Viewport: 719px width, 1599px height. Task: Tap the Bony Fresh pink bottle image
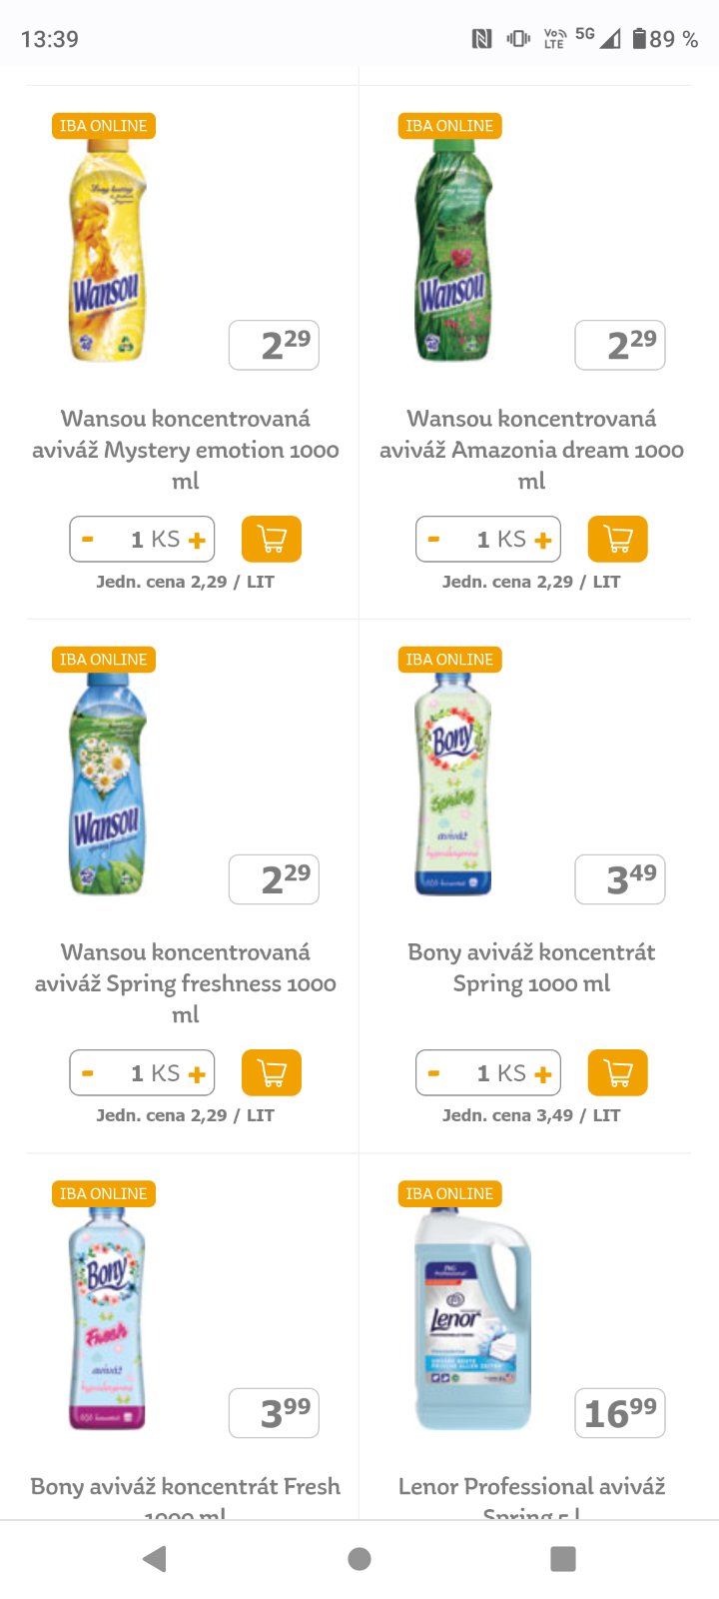[107, 1319]
